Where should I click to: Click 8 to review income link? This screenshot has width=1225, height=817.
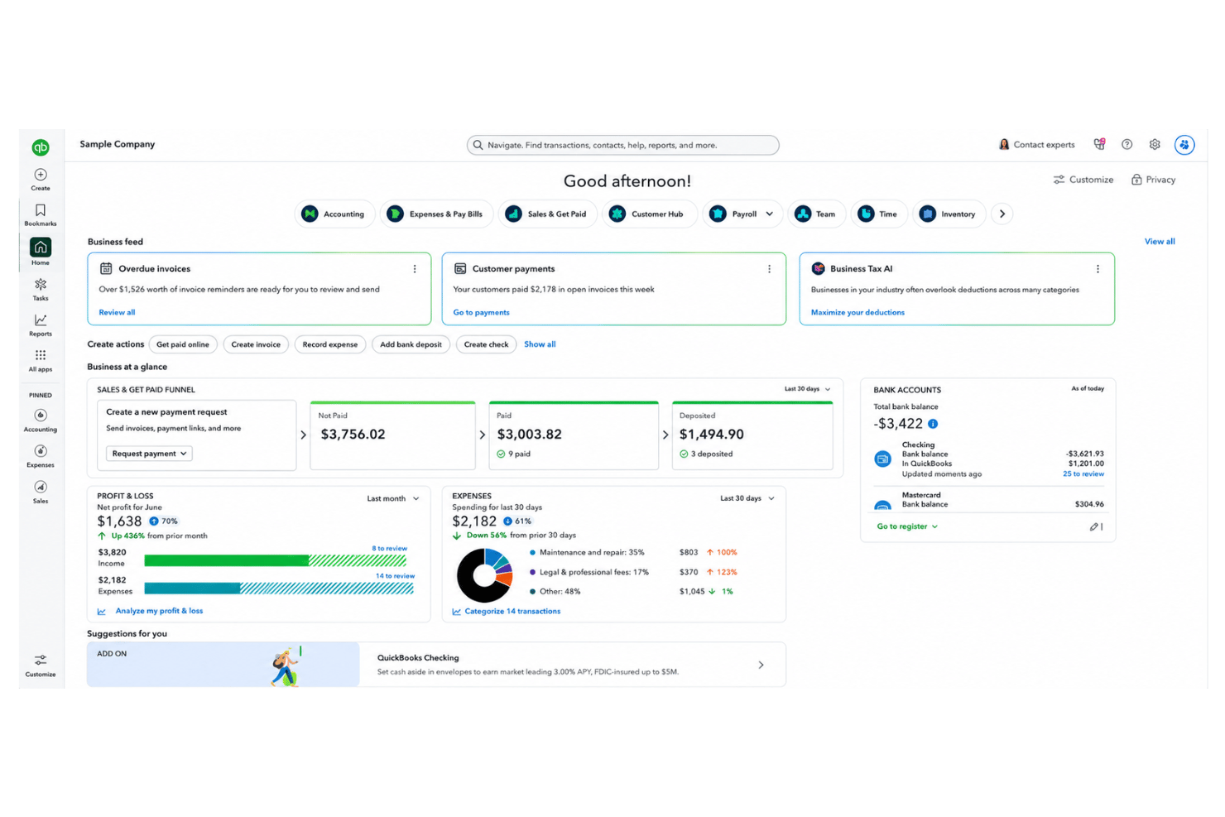click(389, 548)
